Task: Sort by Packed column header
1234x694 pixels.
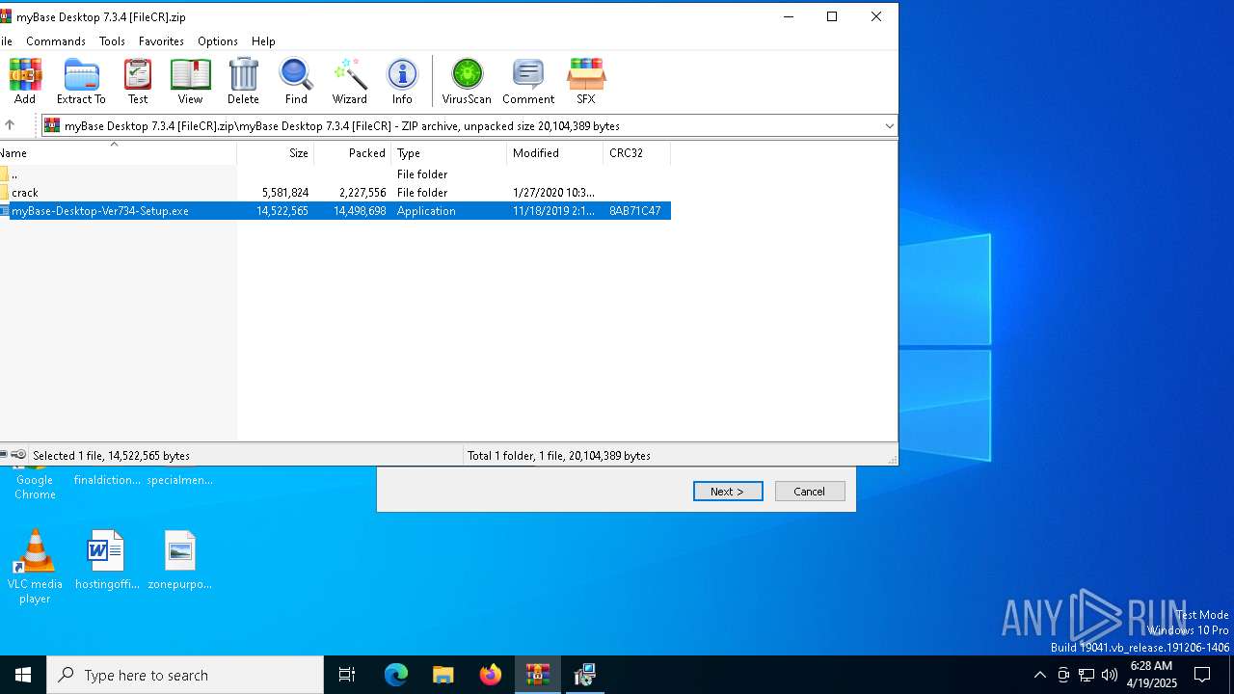Action: (353, 153)
